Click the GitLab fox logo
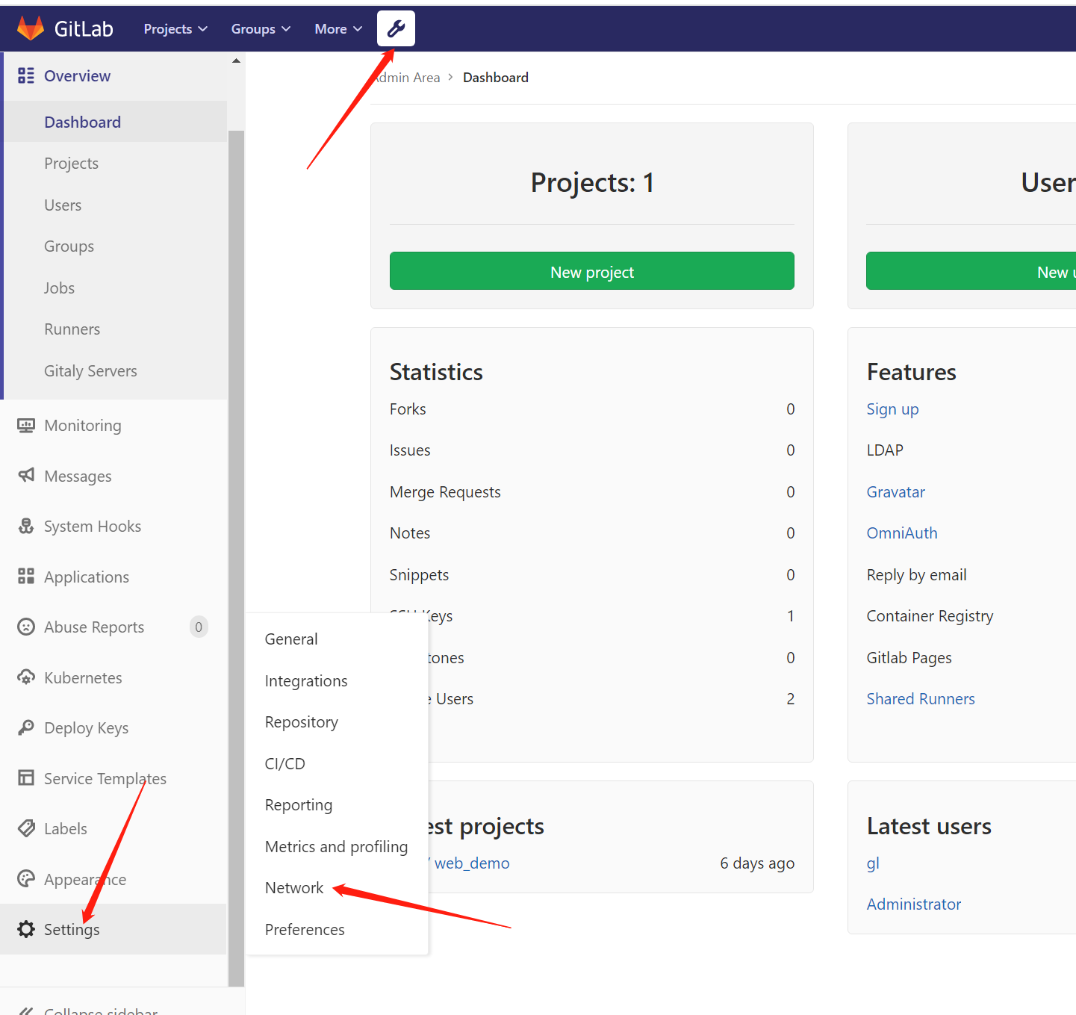 [x=31, y=28]
